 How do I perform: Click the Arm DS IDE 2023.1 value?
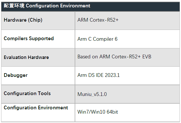[98, 75]
